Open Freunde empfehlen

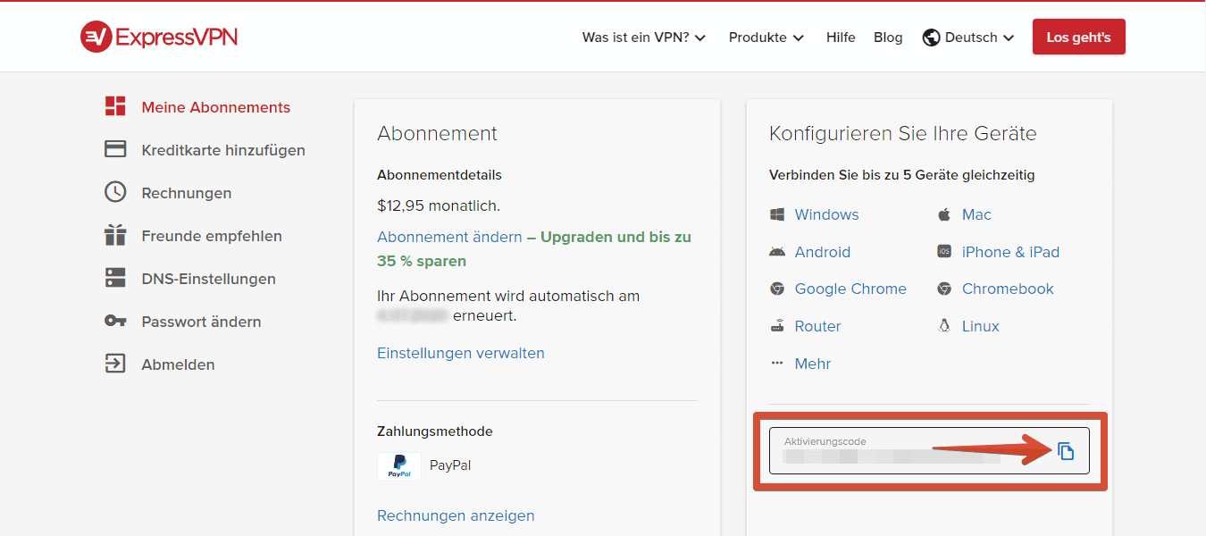pos(212,236)
